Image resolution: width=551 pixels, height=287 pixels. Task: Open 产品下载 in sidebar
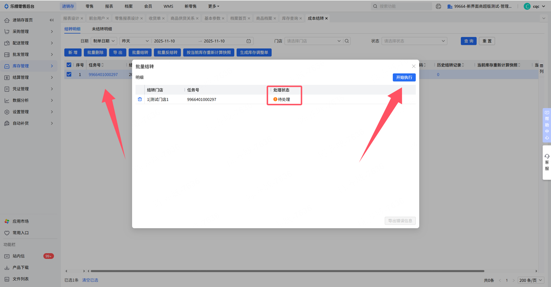pyautogui.click(x=21, y=268)
